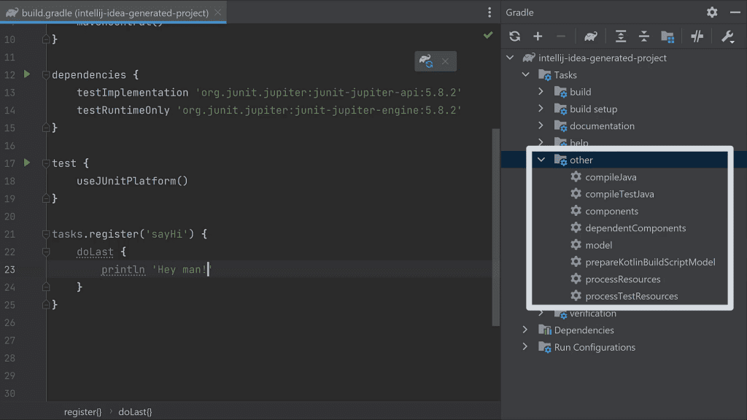Click Load Gradle Changes floating elephant icon

(x=425, y=61)
